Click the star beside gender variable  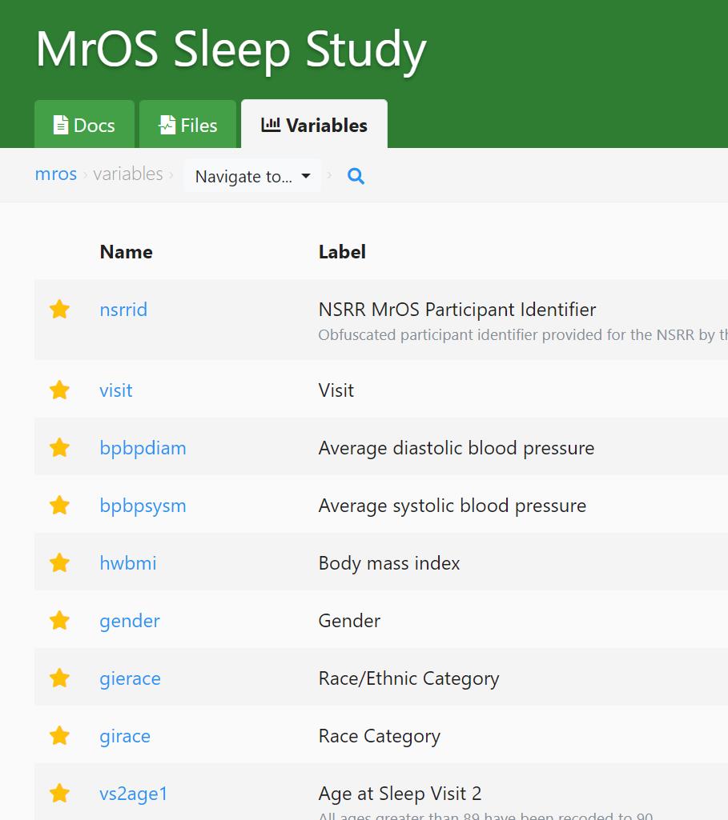[x=60, y=621]
